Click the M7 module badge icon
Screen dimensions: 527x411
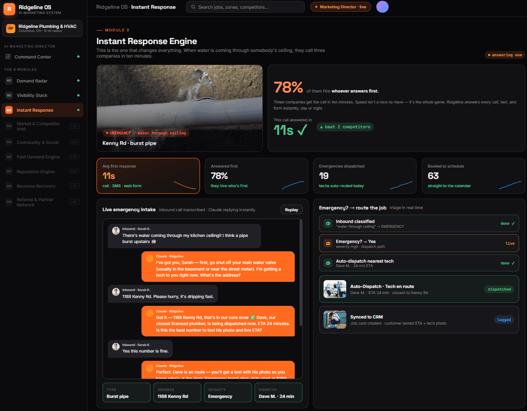pyautogui.click(x=9, y=171)
